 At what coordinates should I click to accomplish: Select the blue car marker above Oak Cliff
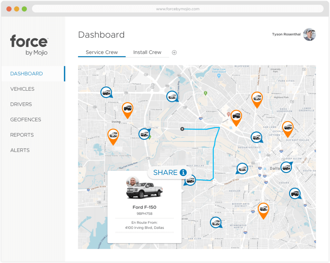click(x=216, y=222)
